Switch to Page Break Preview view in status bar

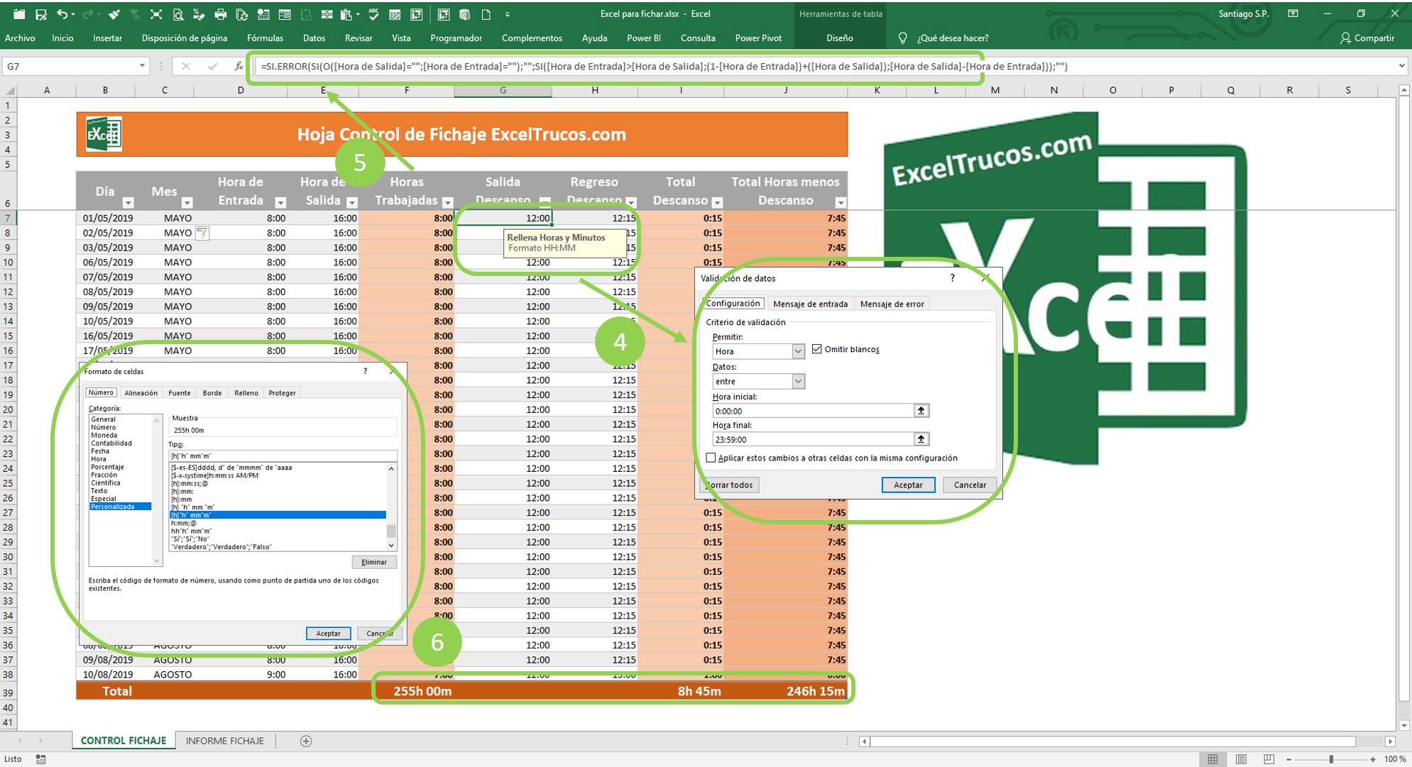[1269, 758]
